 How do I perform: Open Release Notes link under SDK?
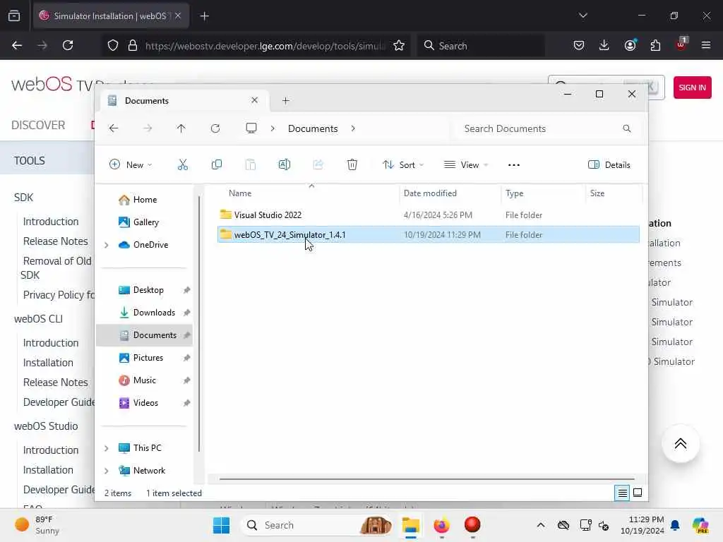coord(55,241)
